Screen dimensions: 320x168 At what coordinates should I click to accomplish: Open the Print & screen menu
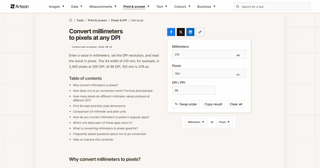(x=136, y=7)
